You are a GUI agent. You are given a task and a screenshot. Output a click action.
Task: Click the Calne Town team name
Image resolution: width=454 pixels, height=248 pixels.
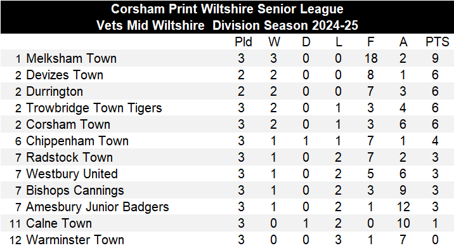click(59, 224)
